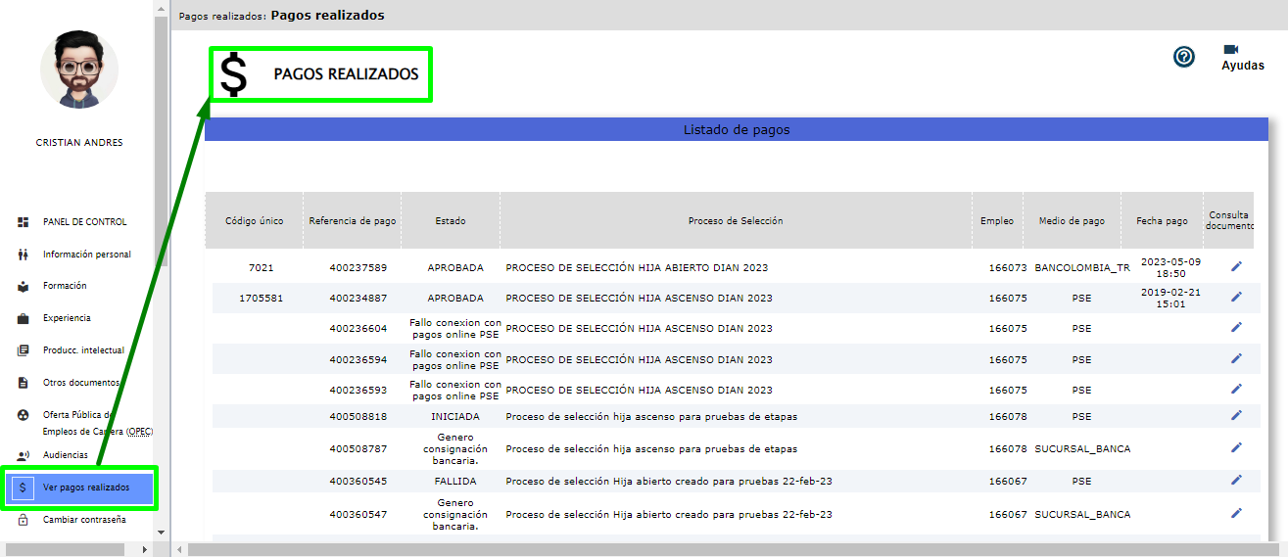The image size is (1288, 557).
Task: Click edit pencil for FALLIDA payment 400360545
Action: click(x=1236, y=480)
